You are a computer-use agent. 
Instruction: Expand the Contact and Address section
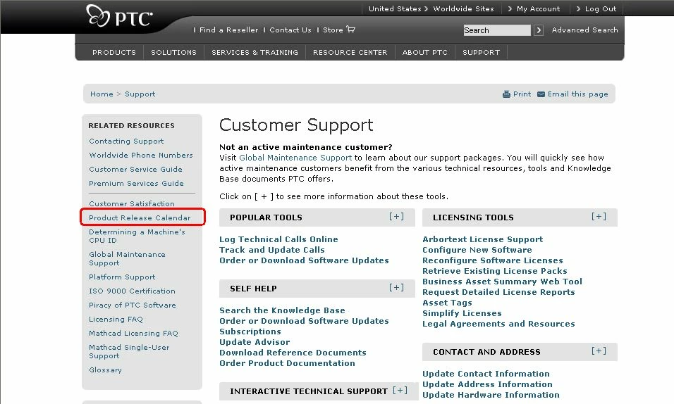(599, 351)
